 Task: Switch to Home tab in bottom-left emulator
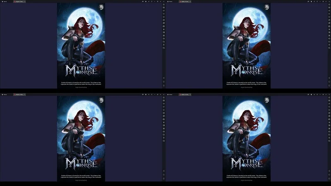coord(4,95)
